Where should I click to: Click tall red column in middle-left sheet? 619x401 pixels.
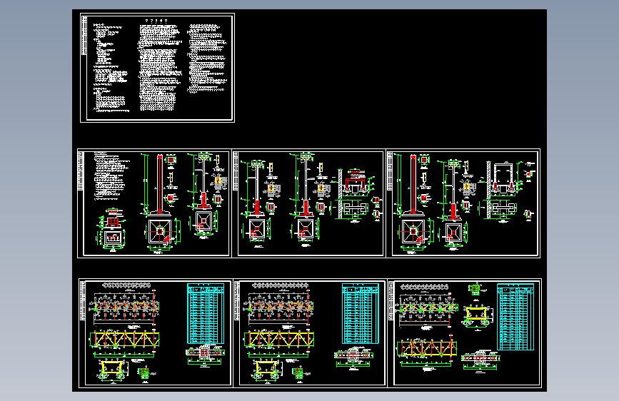pyautogui.click(x=160, y=184)
